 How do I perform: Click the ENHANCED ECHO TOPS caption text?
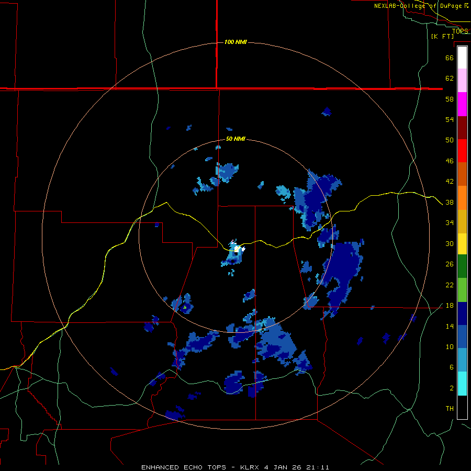(x=183, y=467)
